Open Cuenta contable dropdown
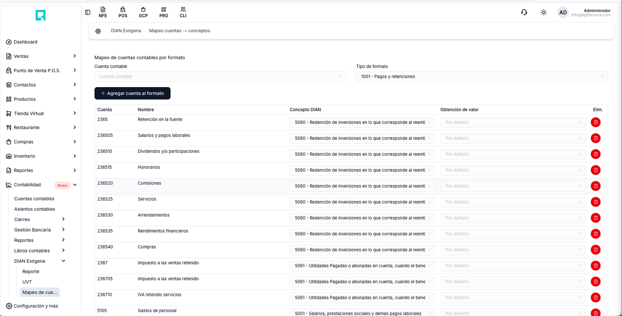The width and height of the screenshot is (622, 316). click(x=220, y=77)
